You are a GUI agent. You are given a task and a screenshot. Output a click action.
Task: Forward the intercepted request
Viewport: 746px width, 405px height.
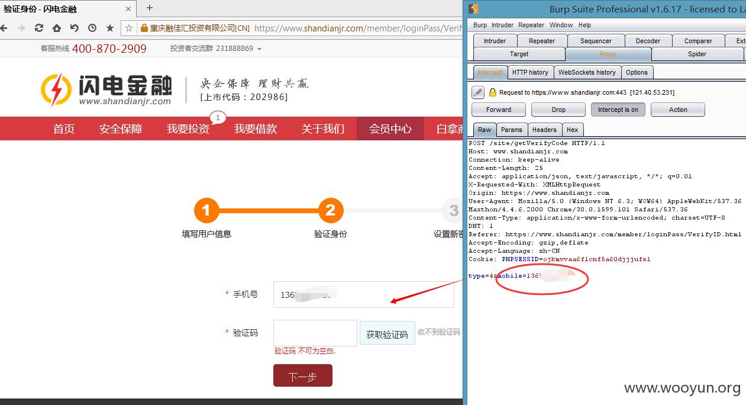[499, 110]
